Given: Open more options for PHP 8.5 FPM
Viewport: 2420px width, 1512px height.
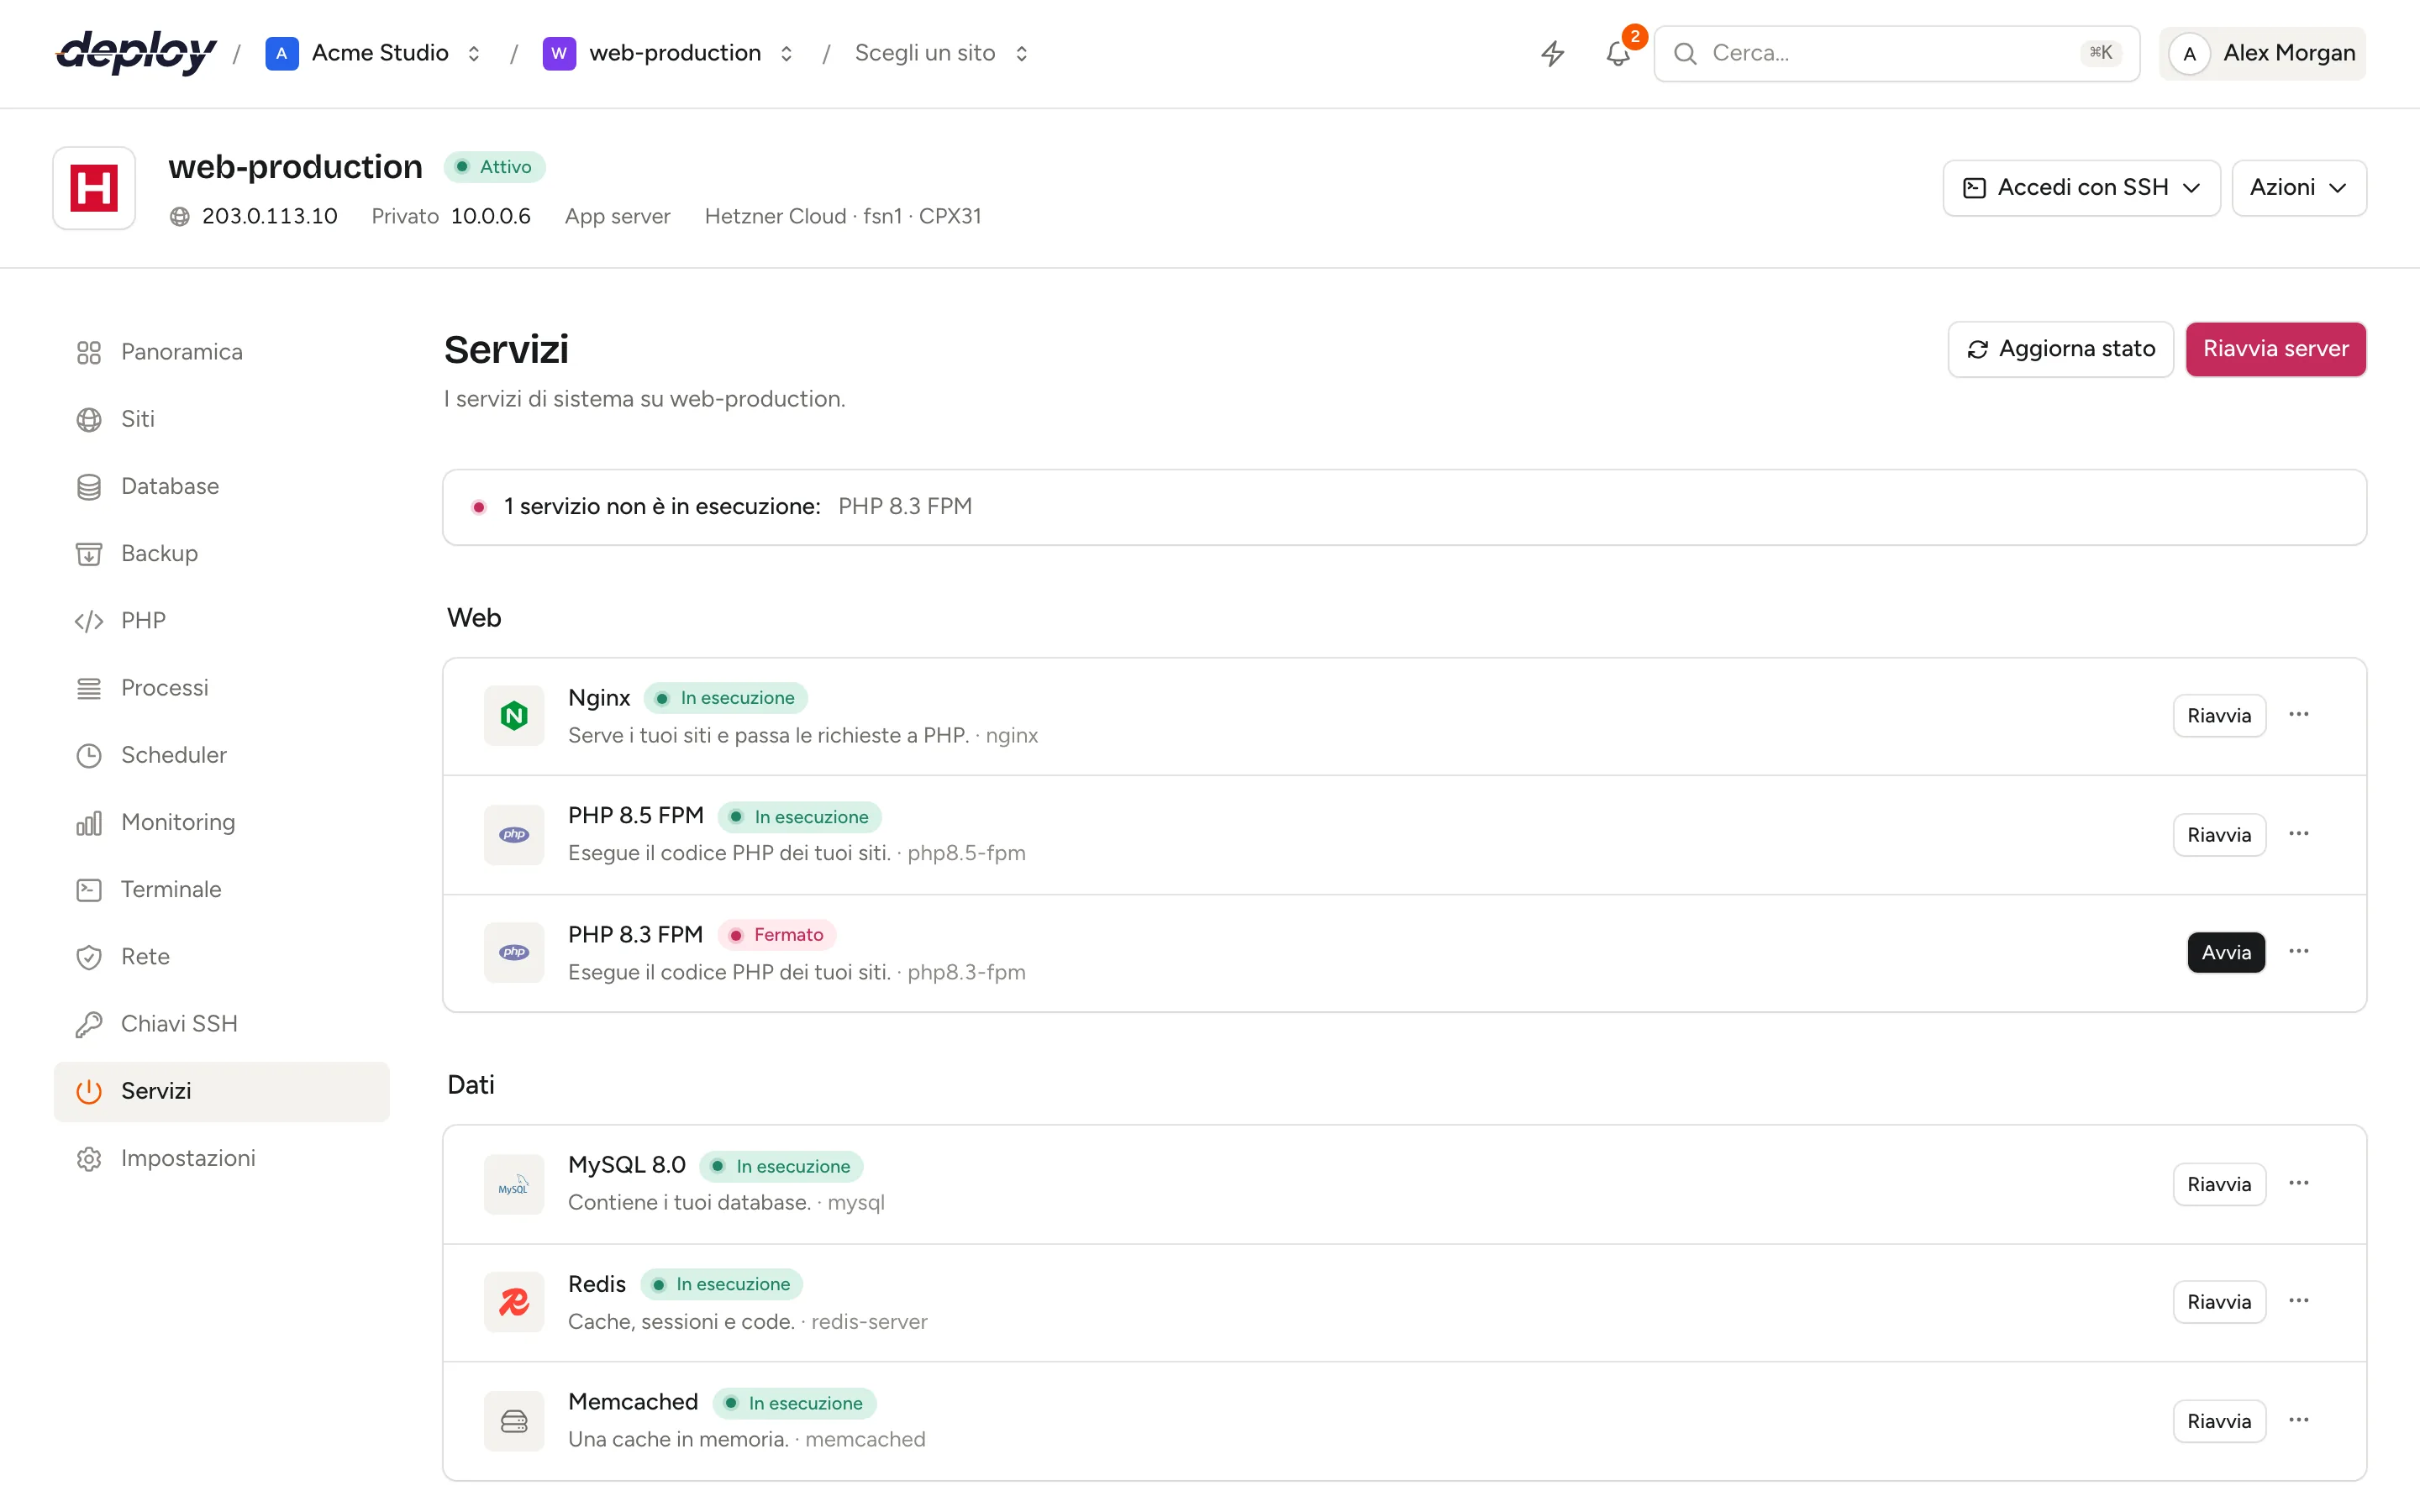Looking at the screenshot, I should click(2299, 833).
